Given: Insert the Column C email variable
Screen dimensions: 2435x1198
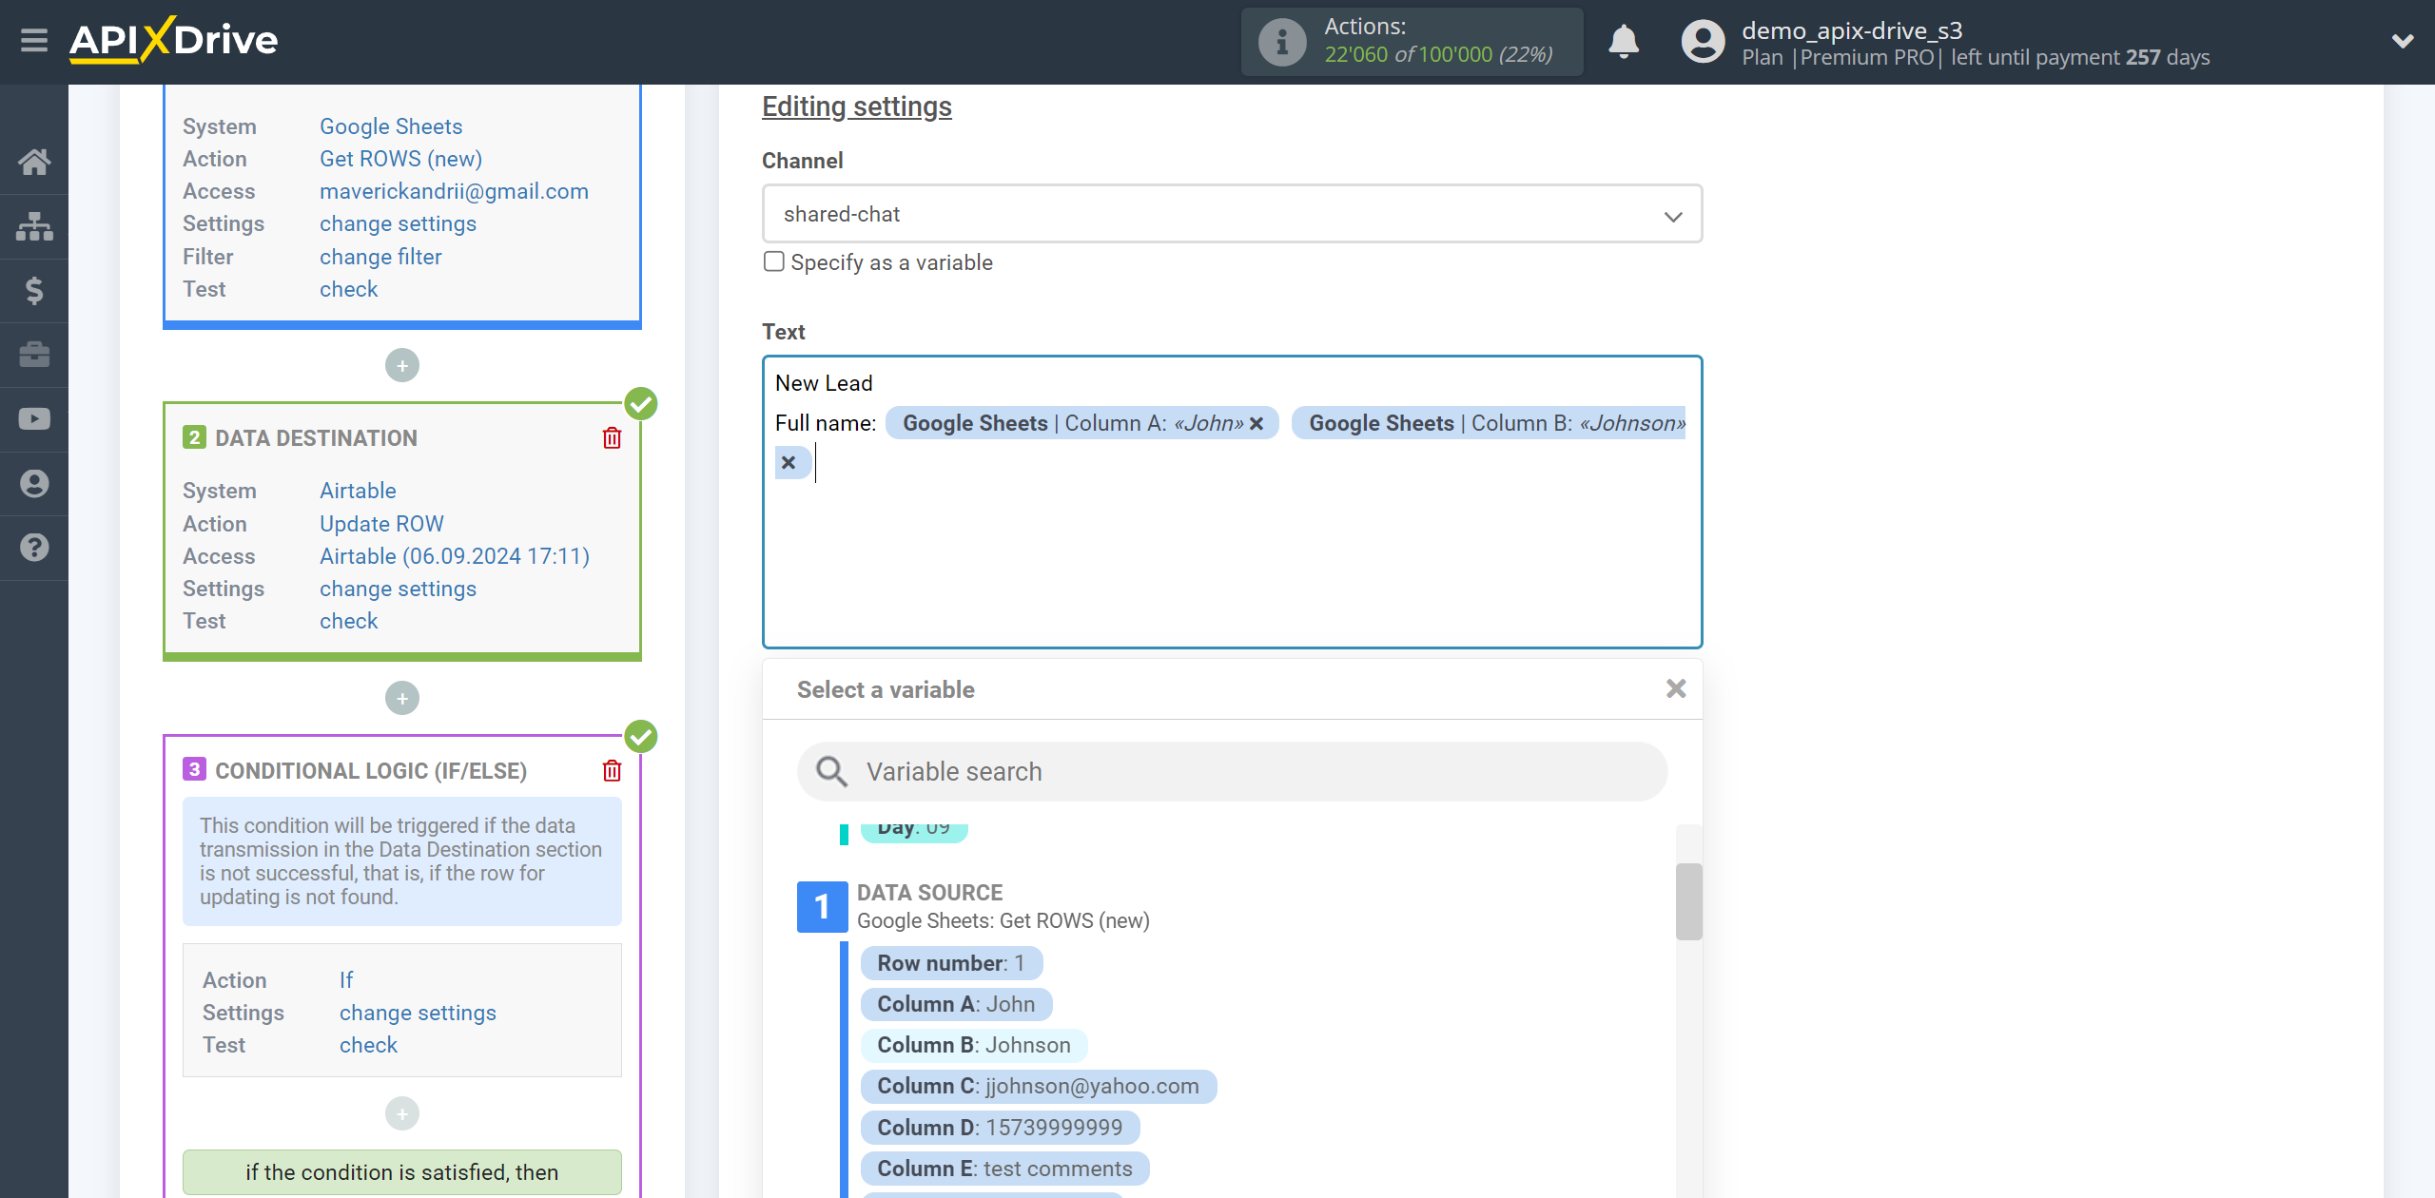Looking at the screenshot, I should (1039, 1086).
